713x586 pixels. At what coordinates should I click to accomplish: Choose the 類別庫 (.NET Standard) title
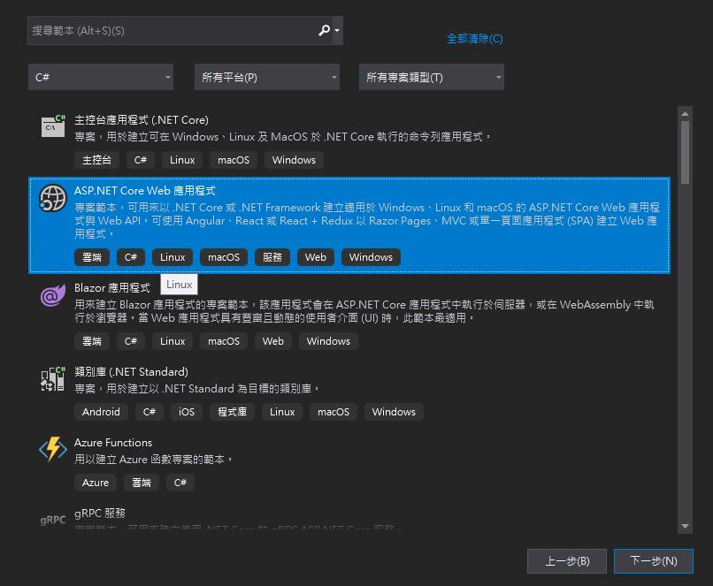click(131, 371)
